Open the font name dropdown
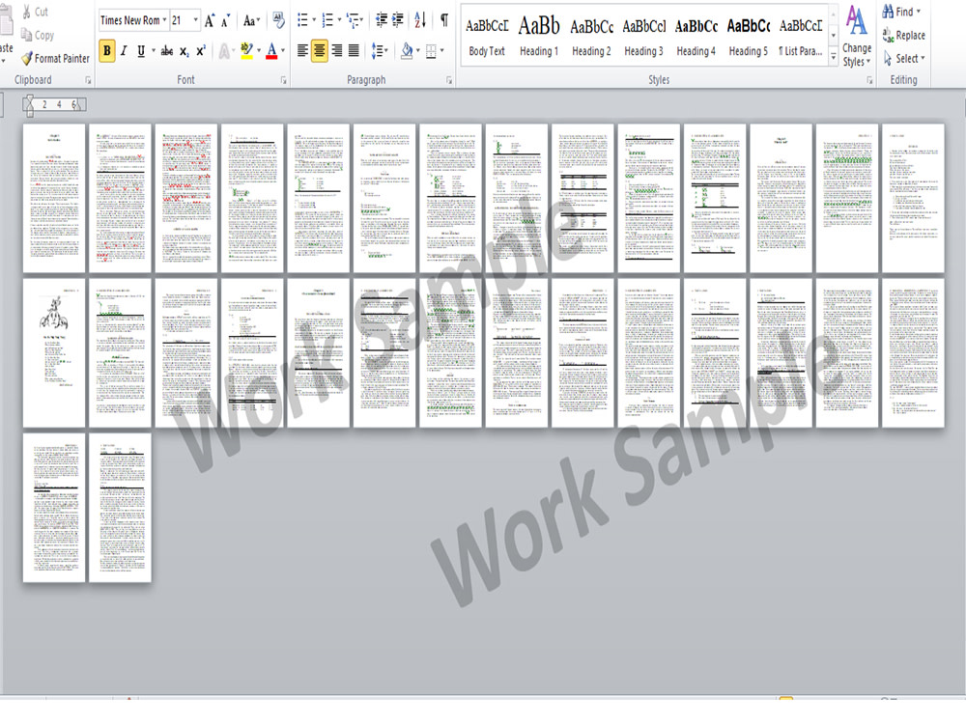 point(164,20)
